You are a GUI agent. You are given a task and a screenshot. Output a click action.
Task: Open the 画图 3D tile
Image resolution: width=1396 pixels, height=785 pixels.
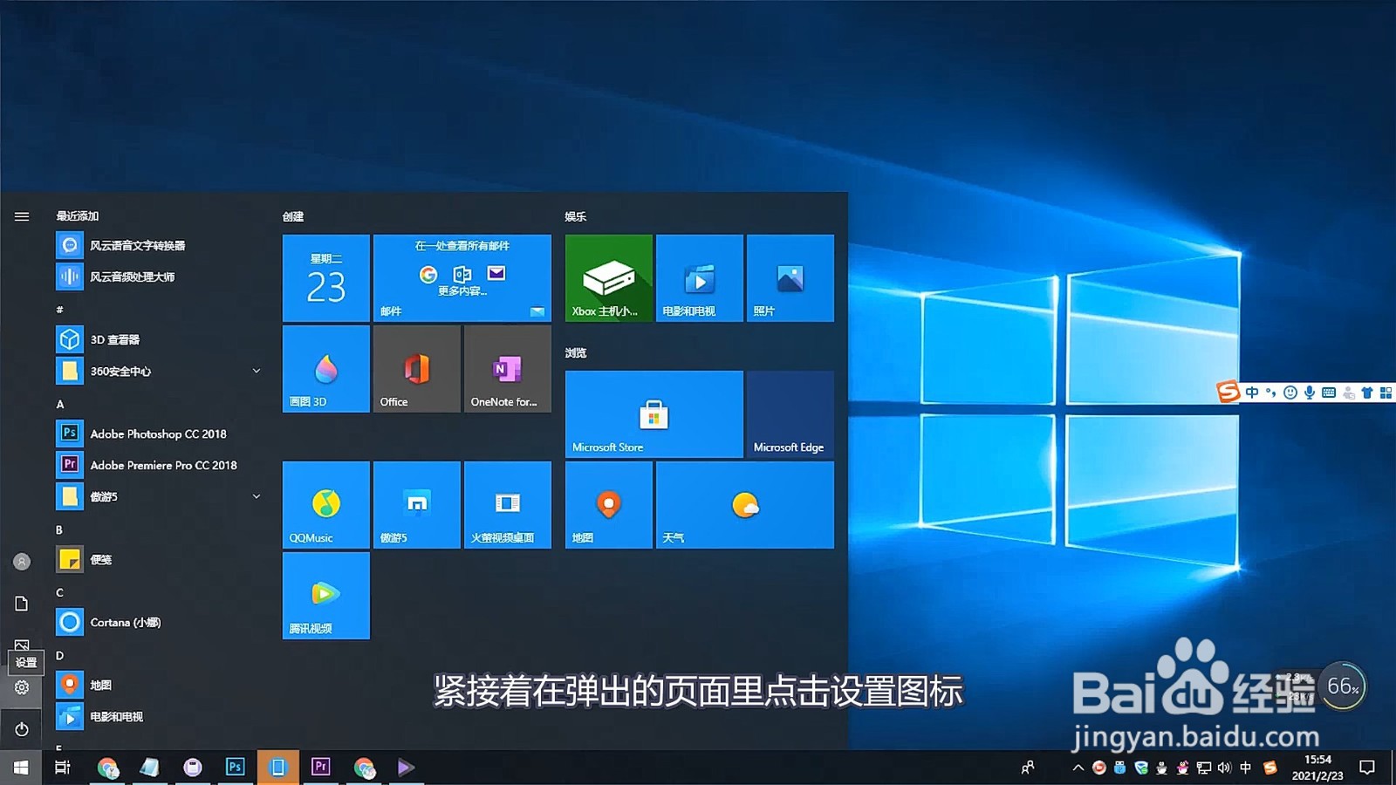[326, 369]
